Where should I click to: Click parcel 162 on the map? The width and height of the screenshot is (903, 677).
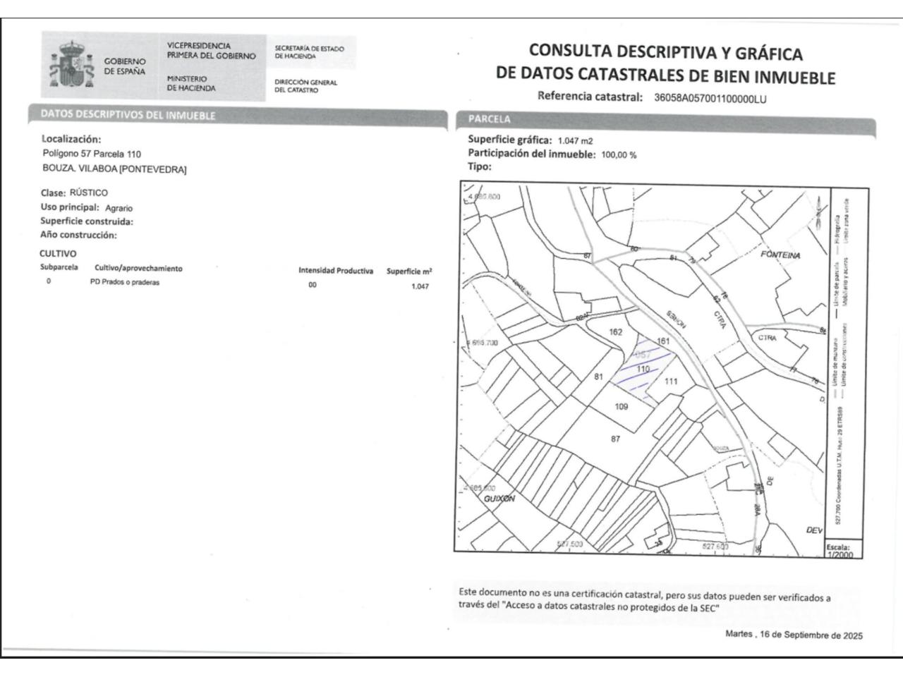click(615, 331)
